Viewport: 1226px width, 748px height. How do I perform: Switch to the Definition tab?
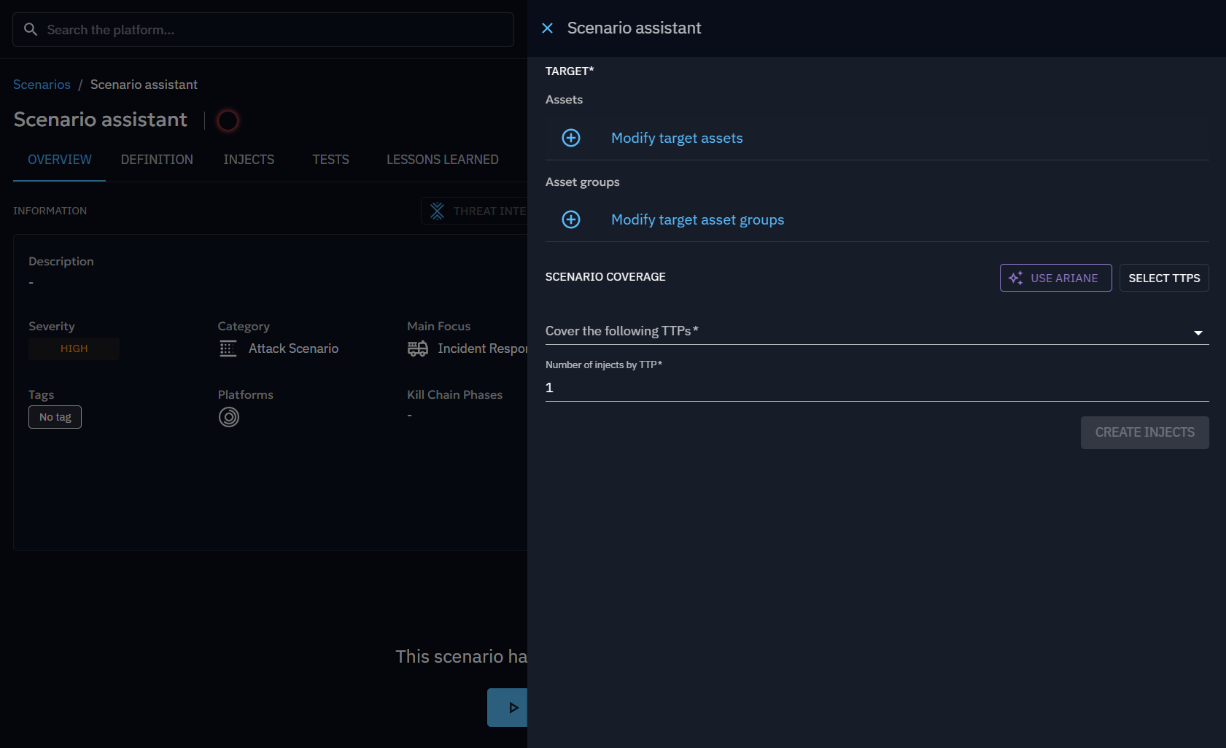[x=157, y=160]
